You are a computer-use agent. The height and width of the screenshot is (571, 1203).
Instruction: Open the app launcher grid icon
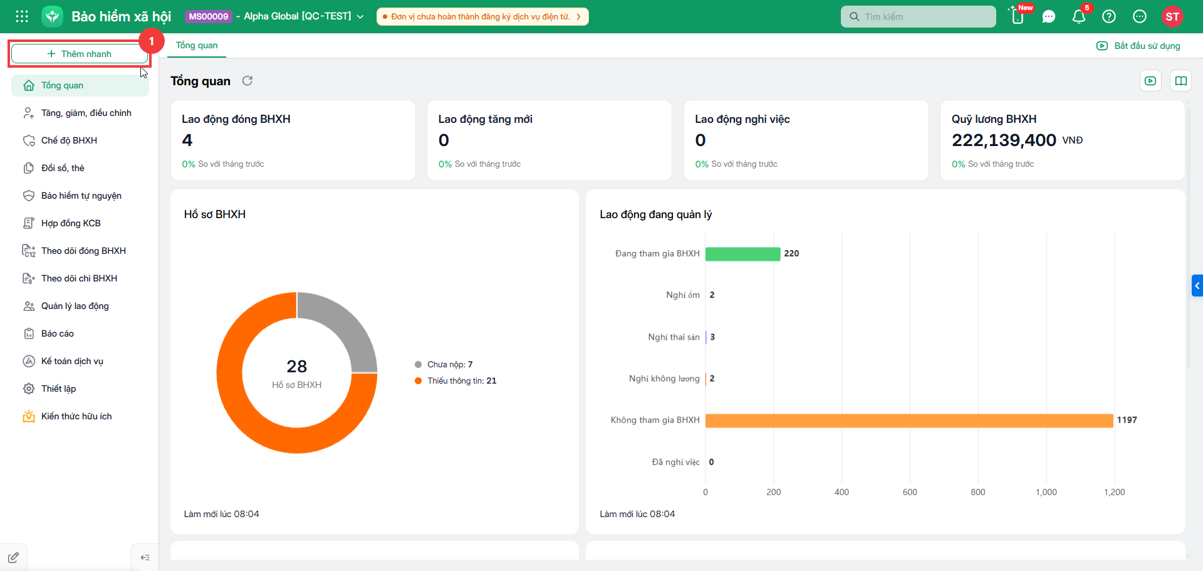[x=22, y=16]
